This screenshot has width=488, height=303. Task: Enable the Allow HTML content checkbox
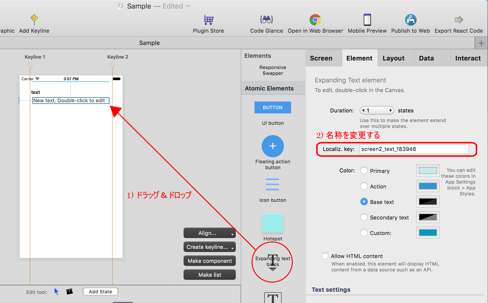(325, 256)
